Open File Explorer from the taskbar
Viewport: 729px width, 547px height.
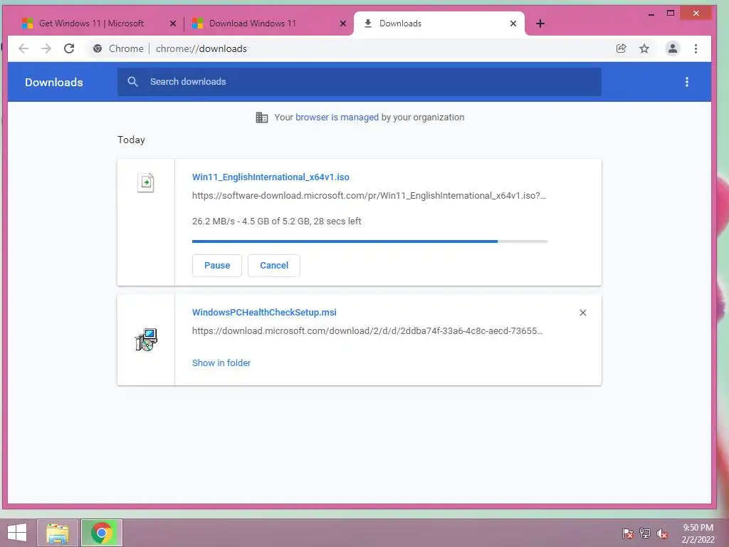(58, 533)
